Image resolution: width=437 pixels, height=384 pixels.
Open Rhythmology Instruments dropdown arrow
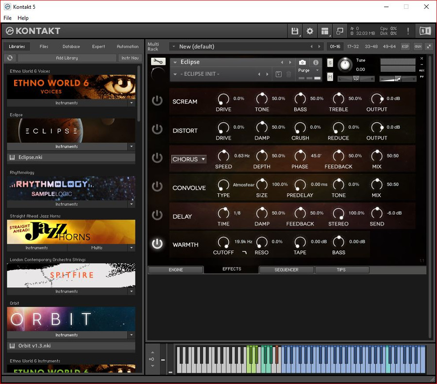[x=132, y=204]
